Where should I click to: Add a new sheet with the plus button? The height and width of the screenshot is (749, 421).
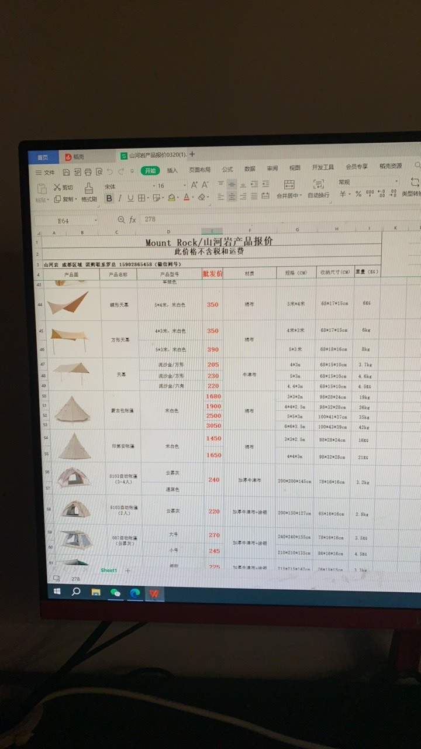coord(127,570)
